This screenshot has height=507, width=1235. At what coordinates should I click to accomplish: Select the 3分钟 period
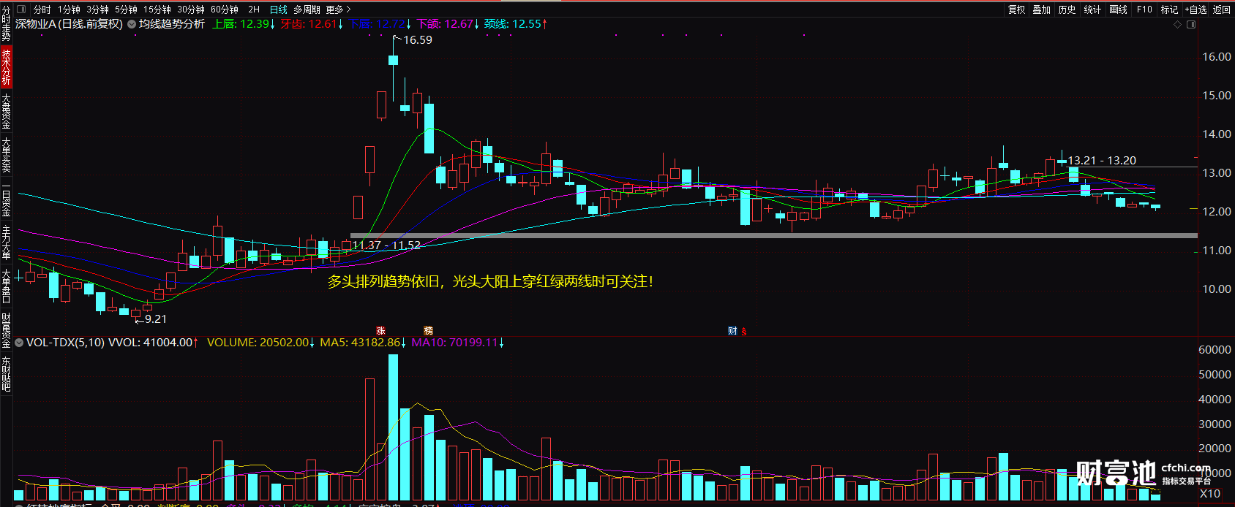[97, 9]
